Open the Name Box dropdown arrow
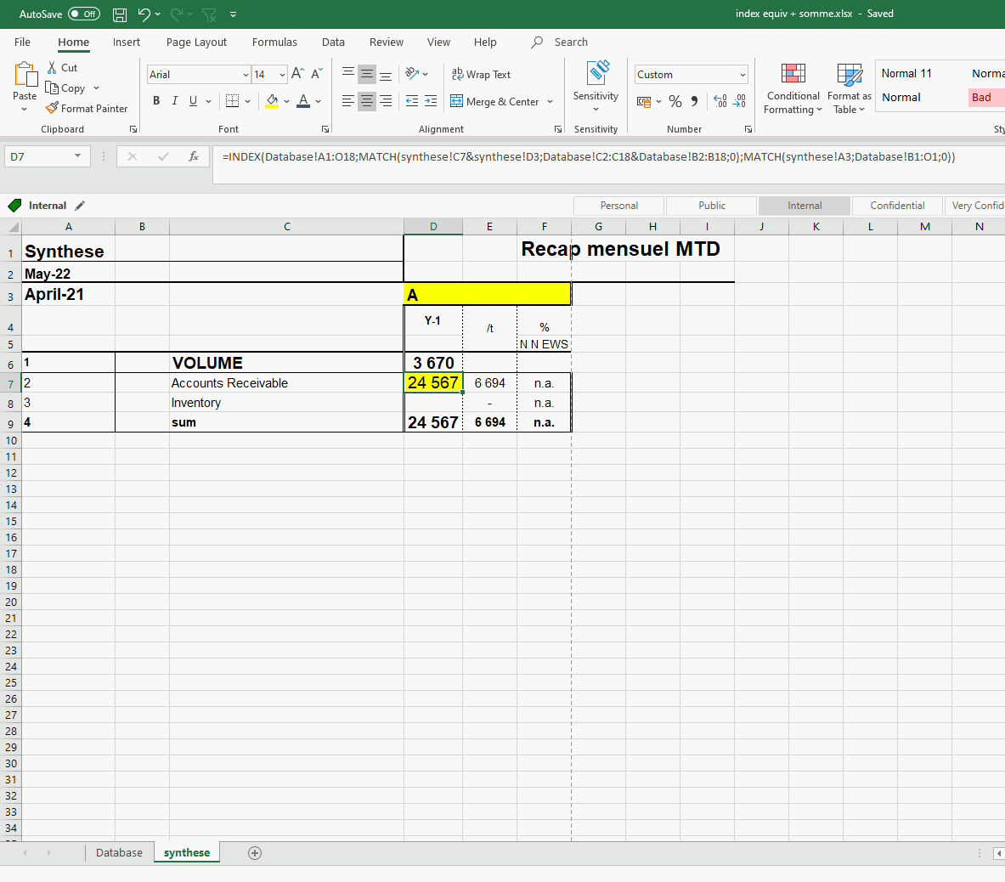The image size is (1005, 882). tap(78, 156)
